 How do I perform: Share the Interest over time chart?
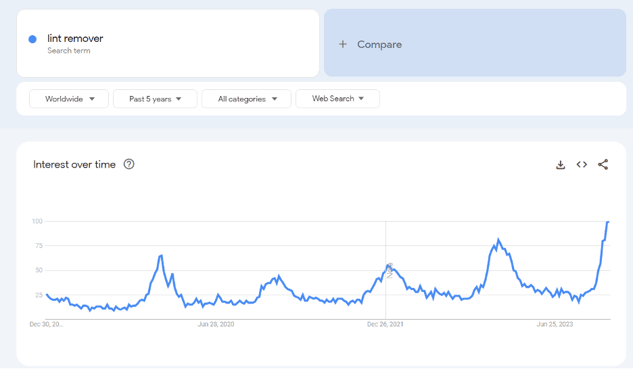click(x=603, y=164)
